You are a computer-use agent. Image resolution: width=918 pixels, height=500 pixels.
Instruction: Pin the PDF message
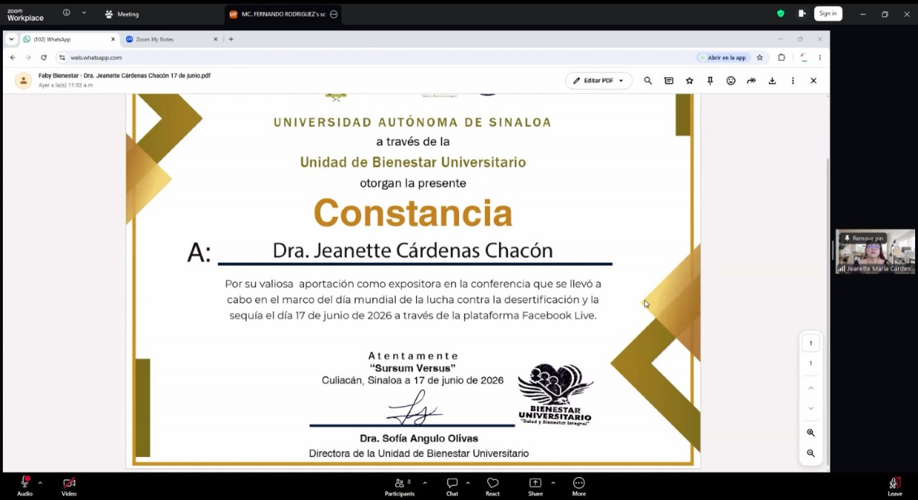[710, 81]
